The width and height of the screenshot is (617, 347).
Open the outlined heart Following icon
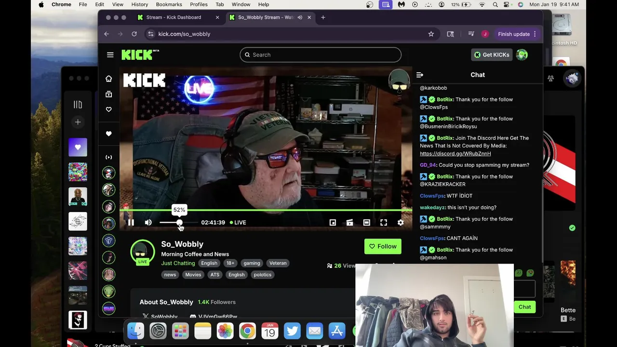[108, 109]
